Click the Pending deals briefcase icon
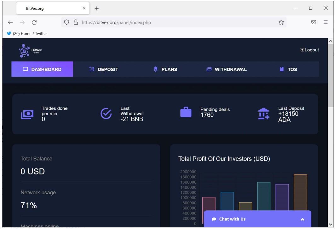 point(186,112)
